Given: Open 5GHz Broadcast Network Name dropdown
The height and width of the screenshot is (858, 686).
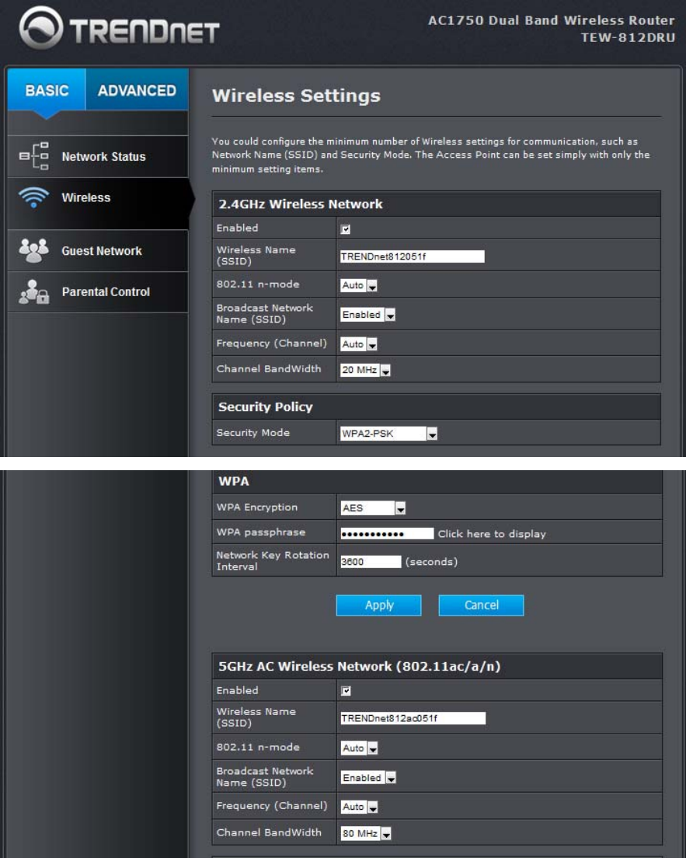Looking at the screenshot, I should pyautogui.click(x=368, y=777).
